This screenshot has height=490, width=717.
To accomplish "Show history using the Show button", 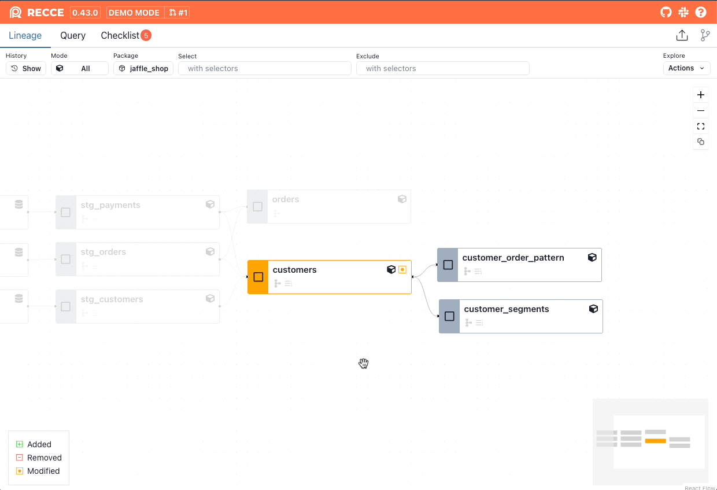I will pos(25,68).
